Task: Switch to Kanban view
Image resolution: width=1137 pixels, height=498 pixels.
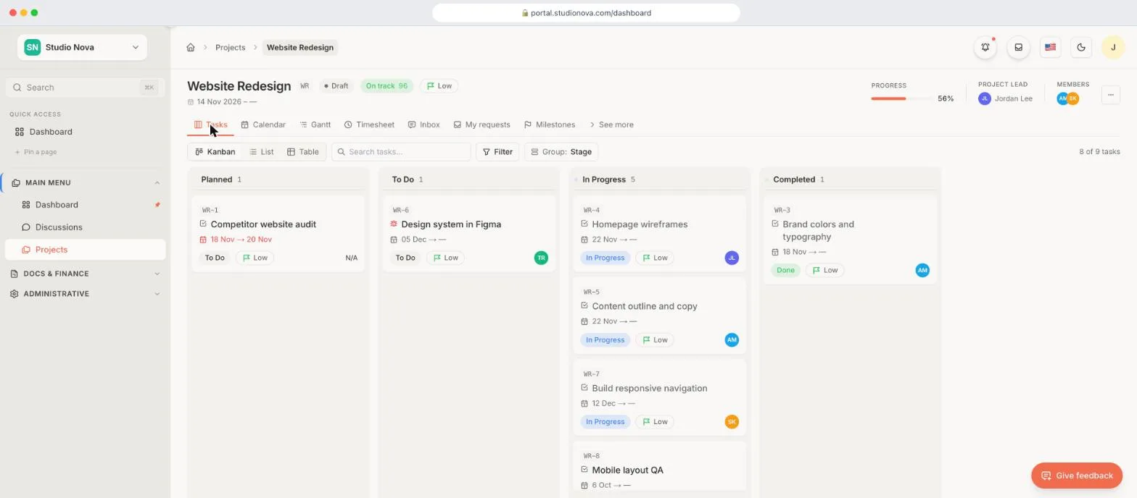Action: (x=215, y=152)
